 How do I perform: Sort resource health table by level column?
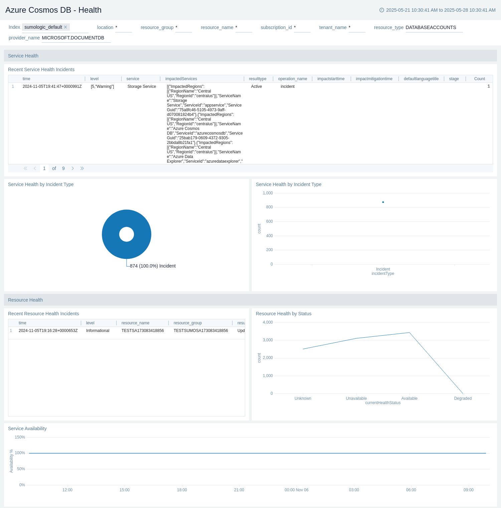pyautogui.click(x=90, y=323)
